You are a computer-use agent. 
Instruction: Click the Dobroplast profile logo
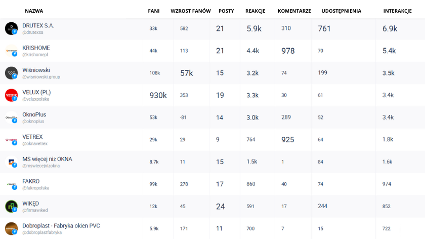point(11,228)
